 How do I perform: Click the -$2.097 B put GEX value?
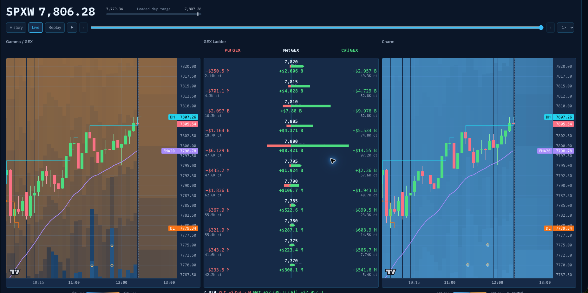coord(218,111)
